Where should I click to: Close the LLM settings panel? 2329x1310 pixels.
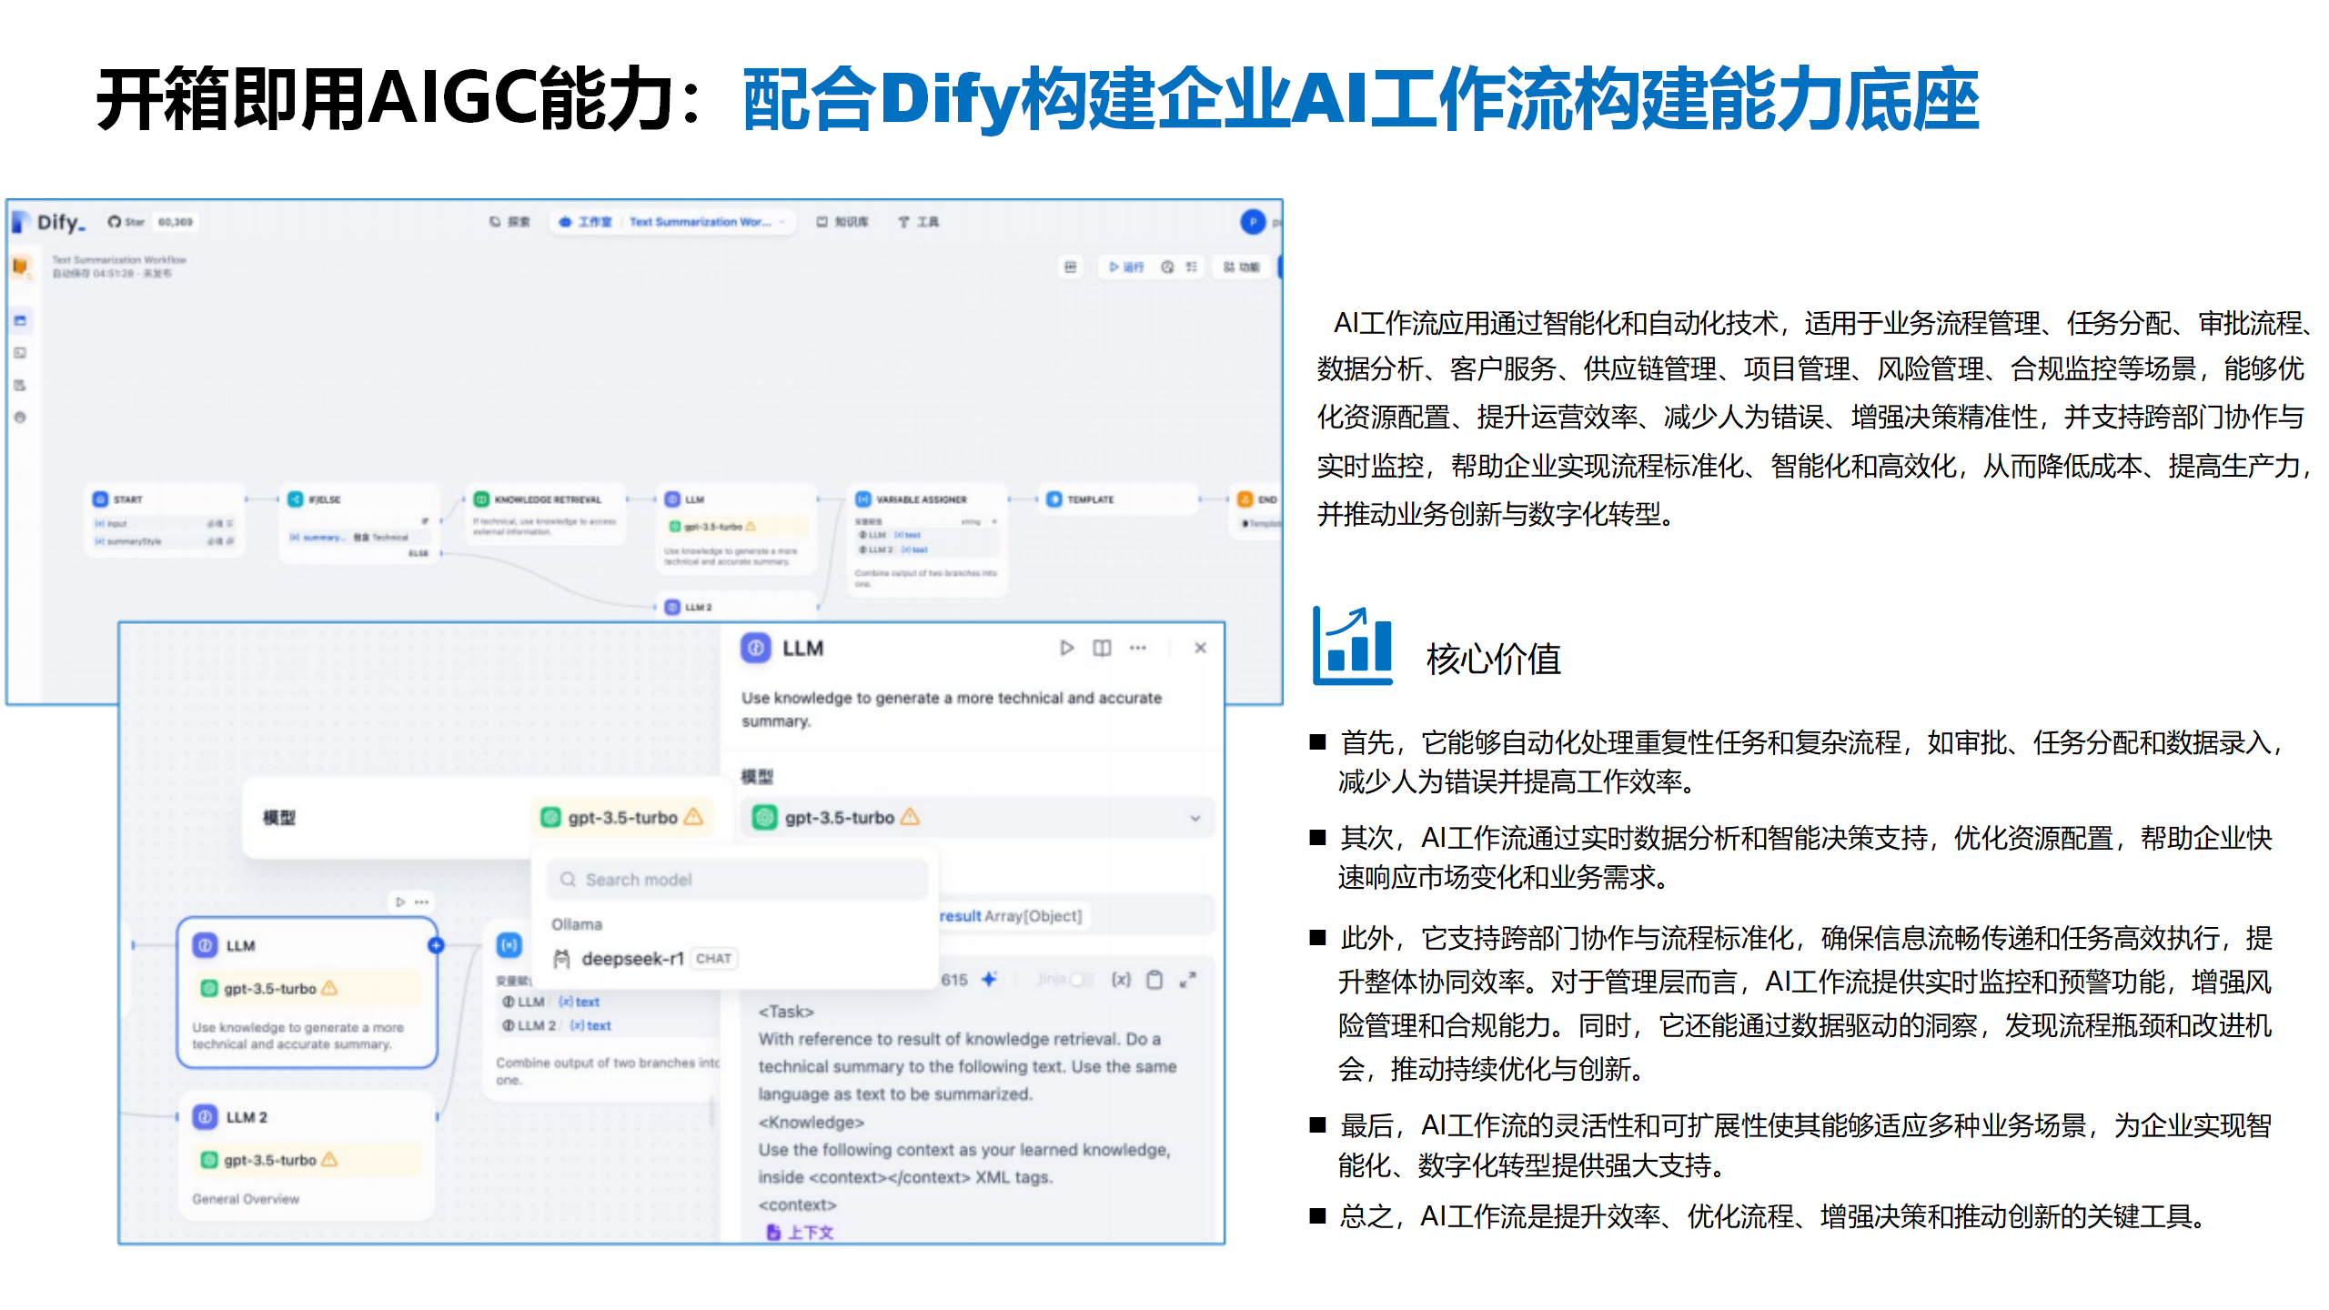tap(1200, 648)
